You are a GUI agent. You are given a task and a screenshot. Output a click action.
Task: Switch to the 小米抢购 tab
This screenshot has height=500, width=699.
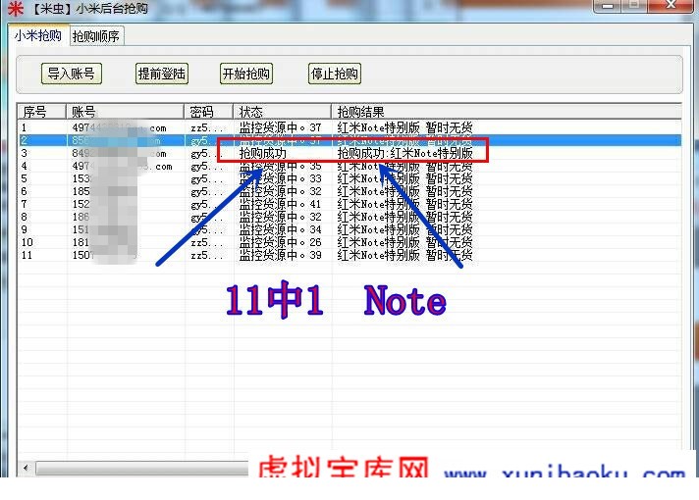(38, 35)
